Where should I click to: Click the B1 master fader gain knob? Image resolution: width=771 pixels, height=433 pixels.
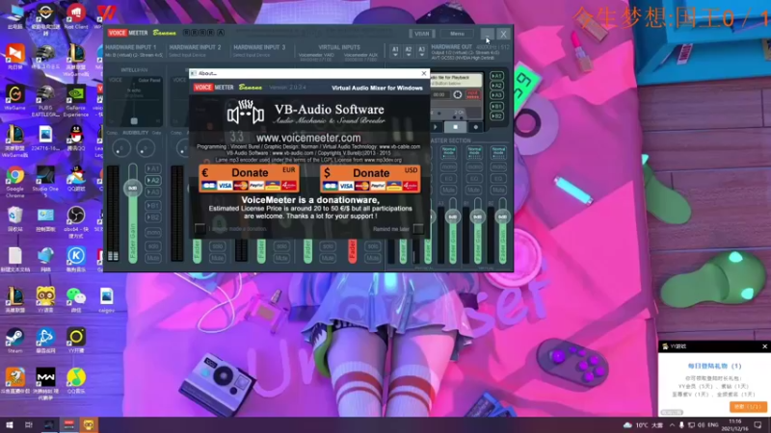(x=477, y=216)
